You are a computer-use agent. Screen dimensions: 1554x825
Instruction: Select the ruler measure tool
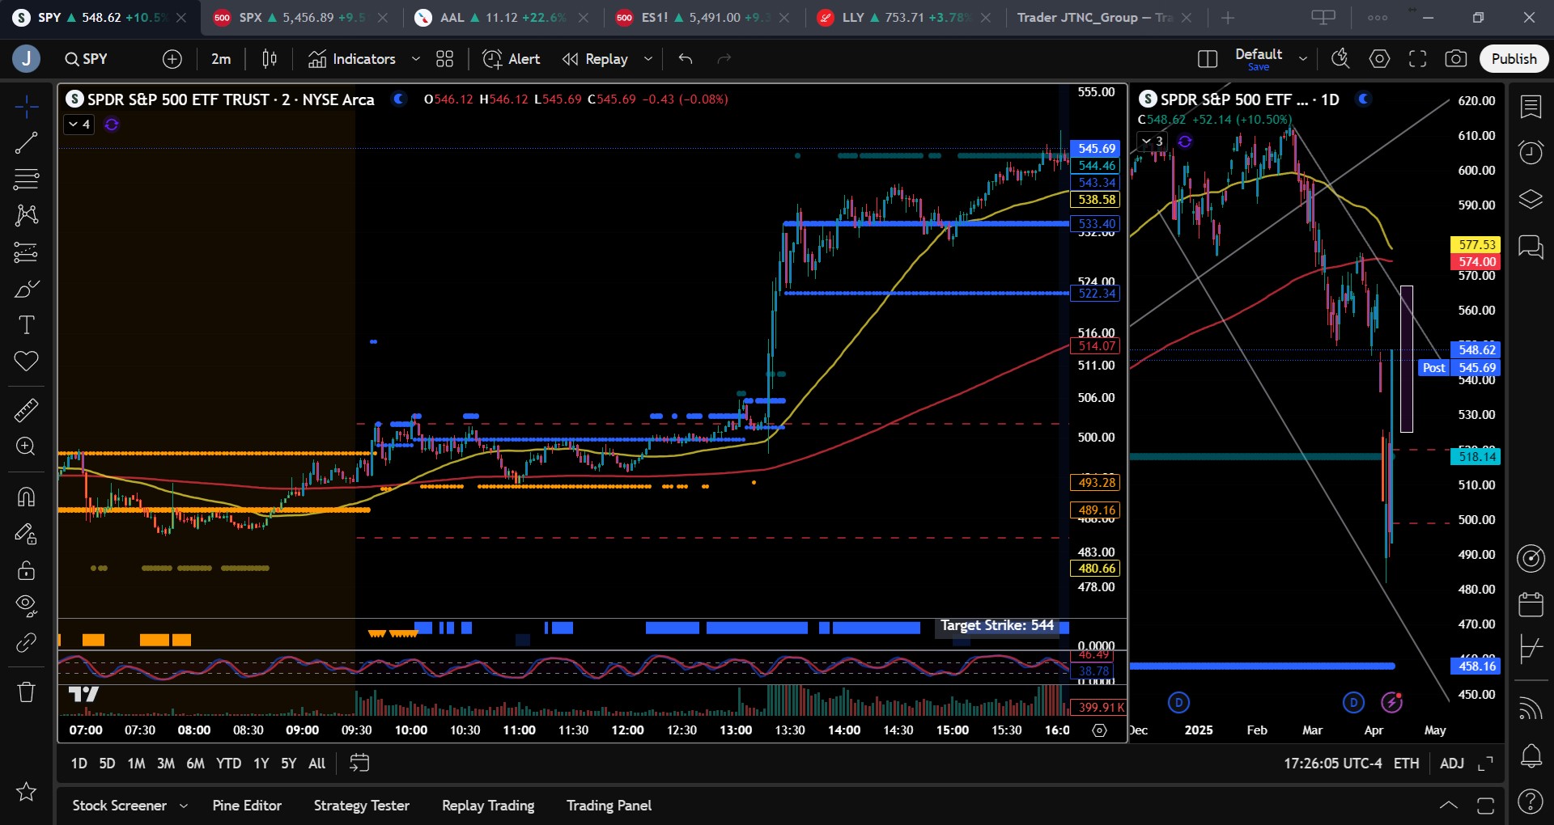26,410
